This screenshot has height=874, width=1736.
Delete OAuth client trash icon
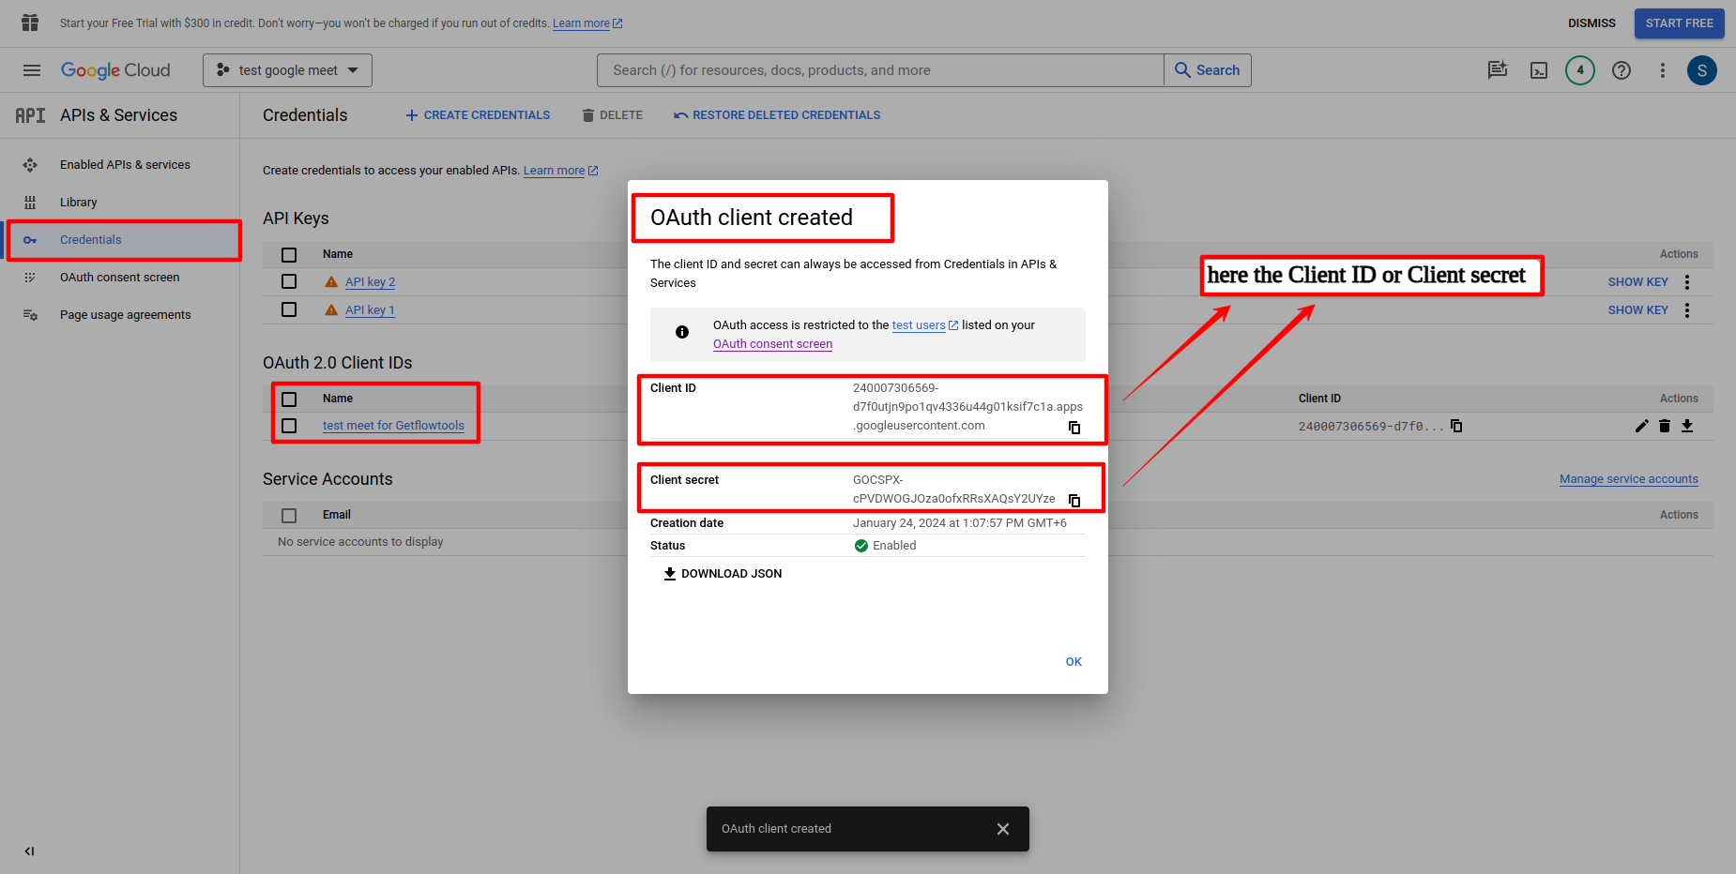1665,426
